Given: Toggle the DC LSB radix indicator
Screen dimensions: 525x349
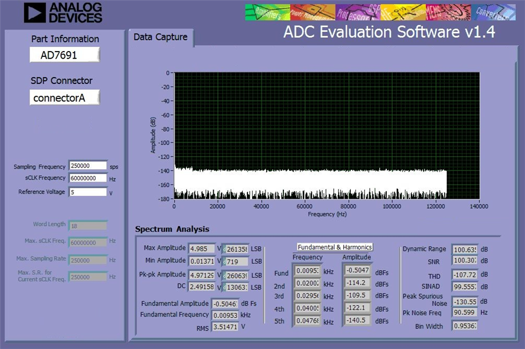Looking at the screenshot, I should coord(224,288).
